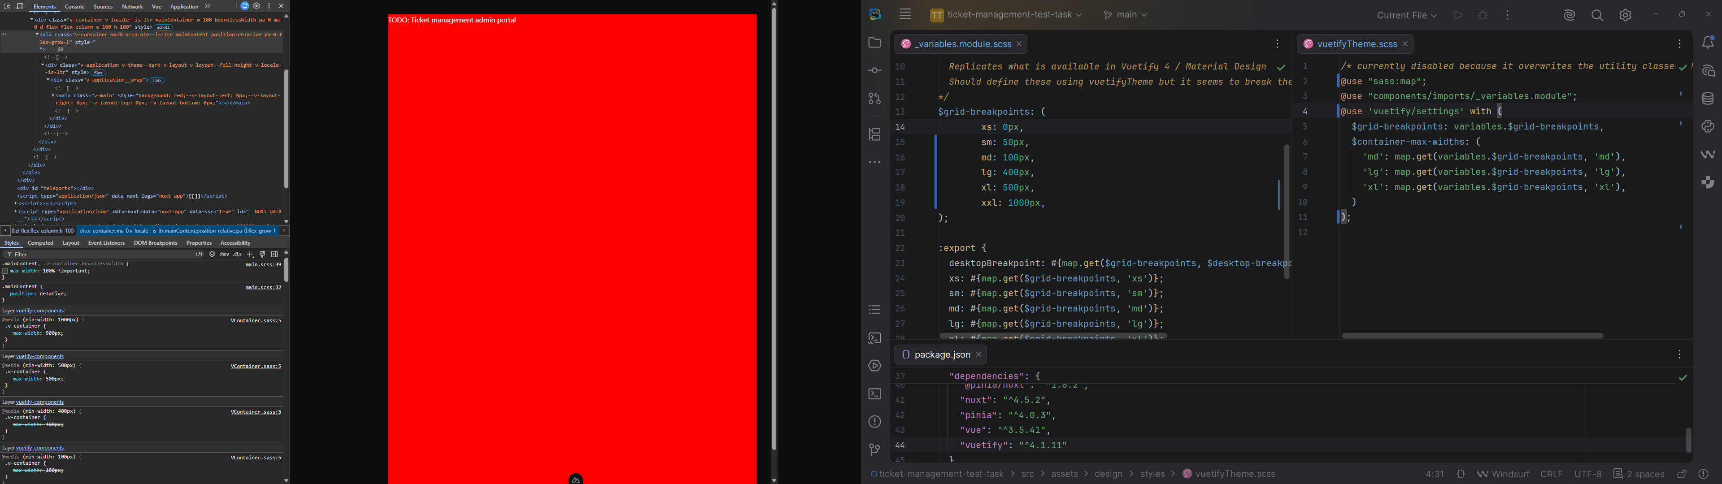This screenshot has height=484, width=1722.
Task: Open the AI assistant swirl icon in title bar
Action: click(1570, 15)
